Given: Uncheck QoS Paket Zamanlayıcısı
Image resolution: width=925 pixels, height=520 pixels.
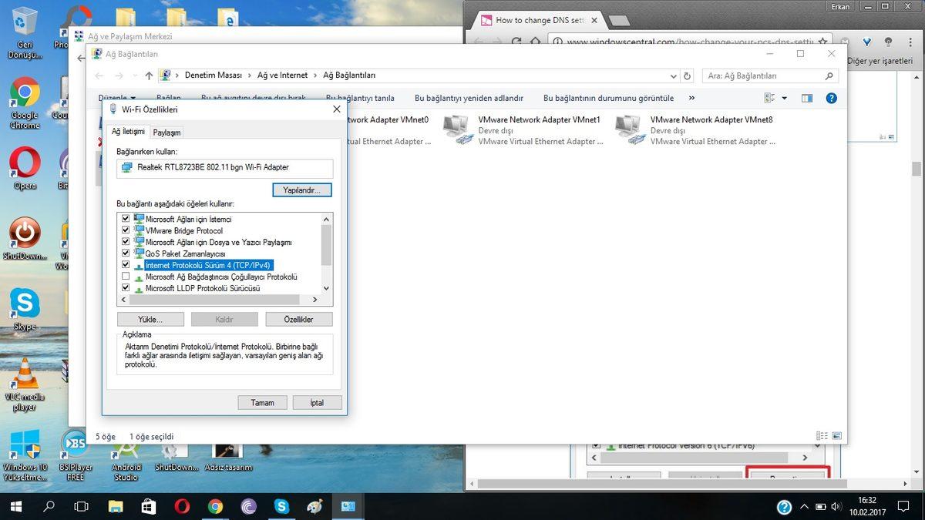Looking at the screenshot, I should 125,253.
